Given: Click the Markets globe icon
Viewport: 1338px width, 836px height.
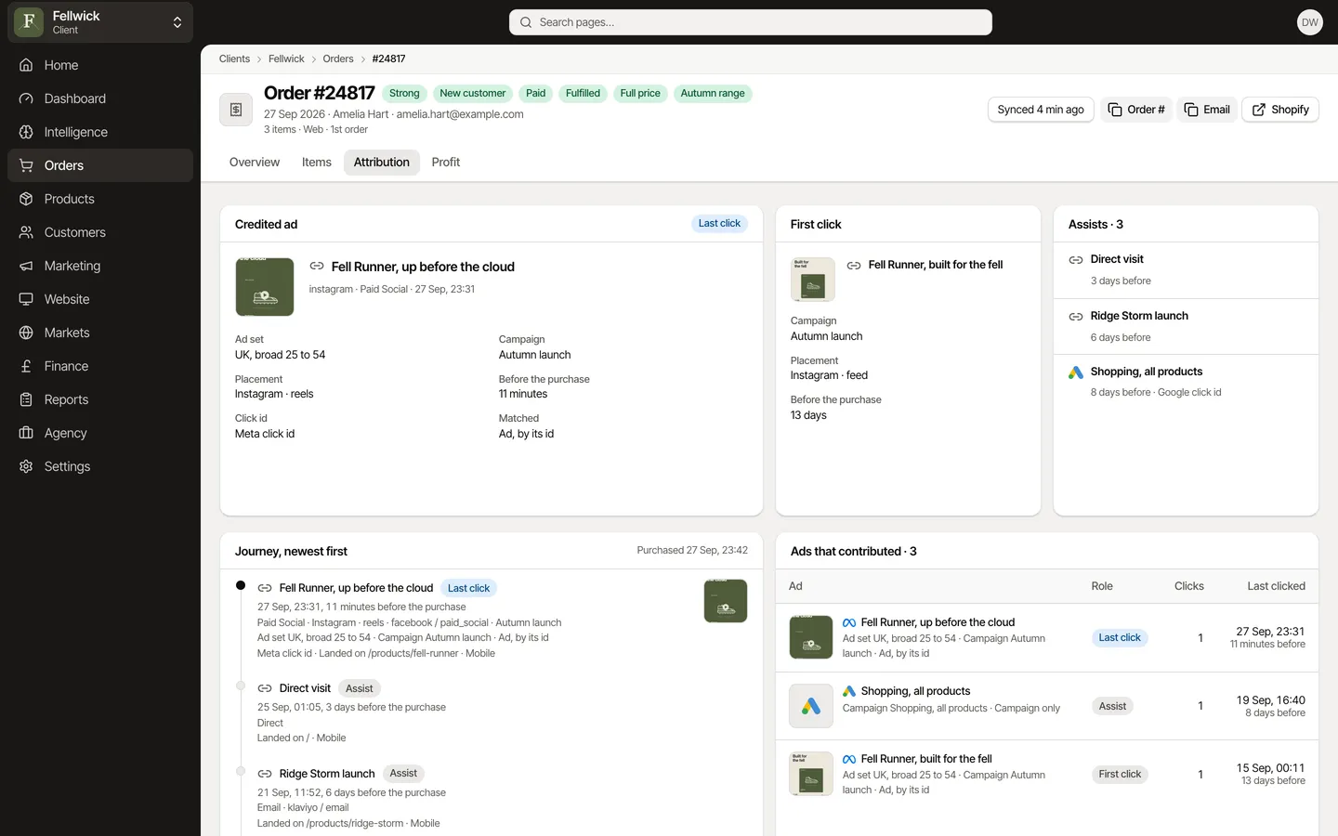Looking at the screenshot, I should tap(26, 333).
